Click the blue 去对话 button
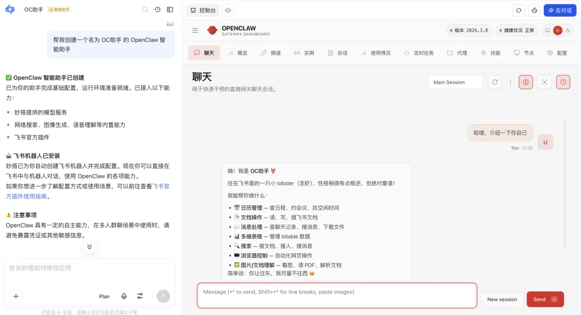The image size is (581, 315). [560, 10]
